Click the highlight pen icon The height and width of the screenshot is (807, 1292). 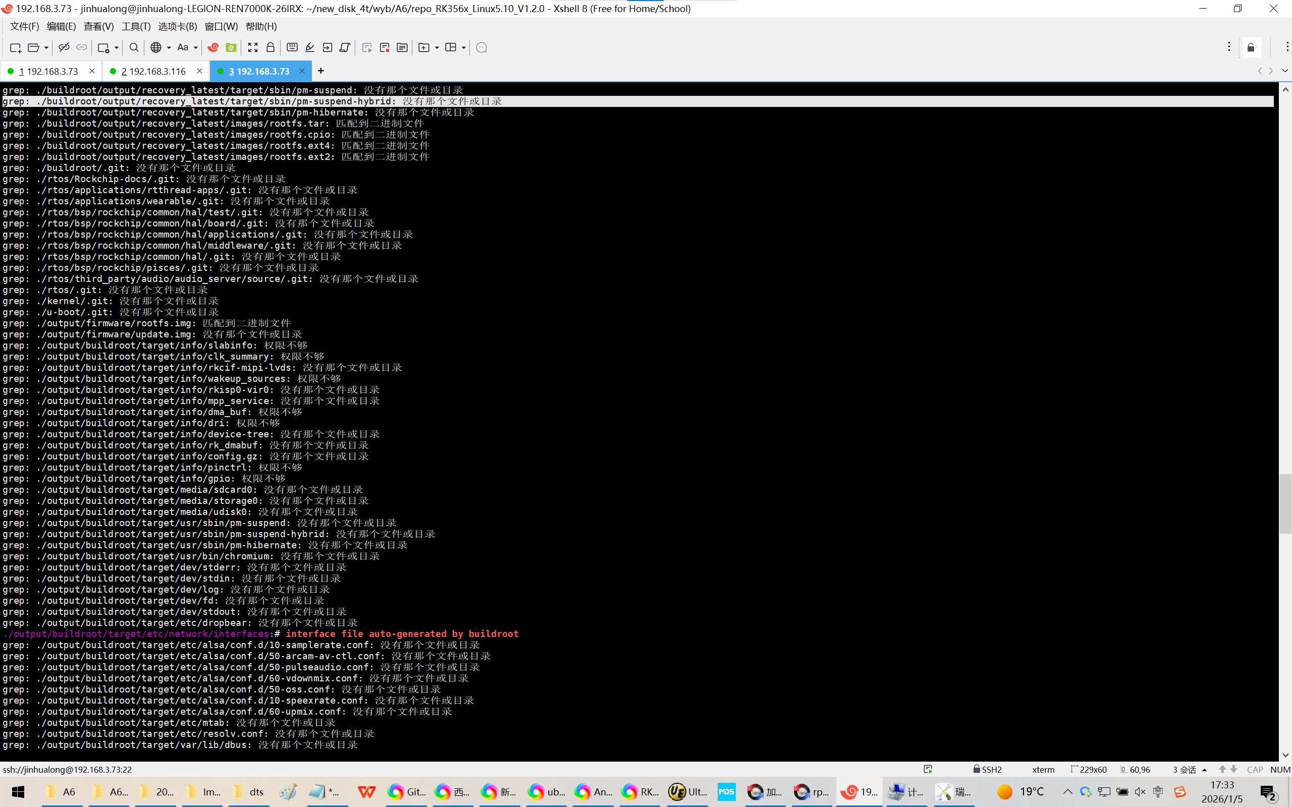pyautogui.click(x=310, y=47)
